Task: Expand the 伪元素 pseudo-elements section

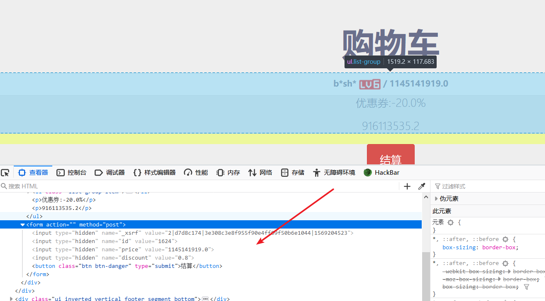Action: tap(436, 199)
